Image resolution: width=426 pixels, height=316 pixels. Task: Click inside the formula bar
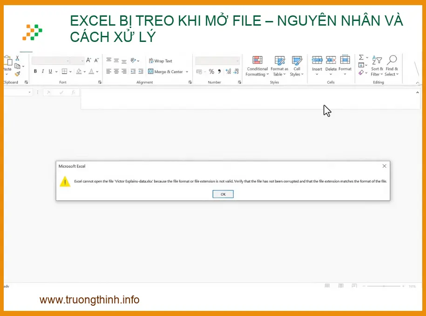tap(247, 99)
